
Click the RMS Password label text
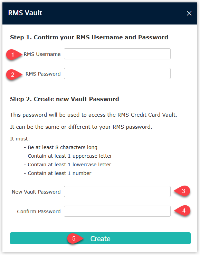(43, 74)
